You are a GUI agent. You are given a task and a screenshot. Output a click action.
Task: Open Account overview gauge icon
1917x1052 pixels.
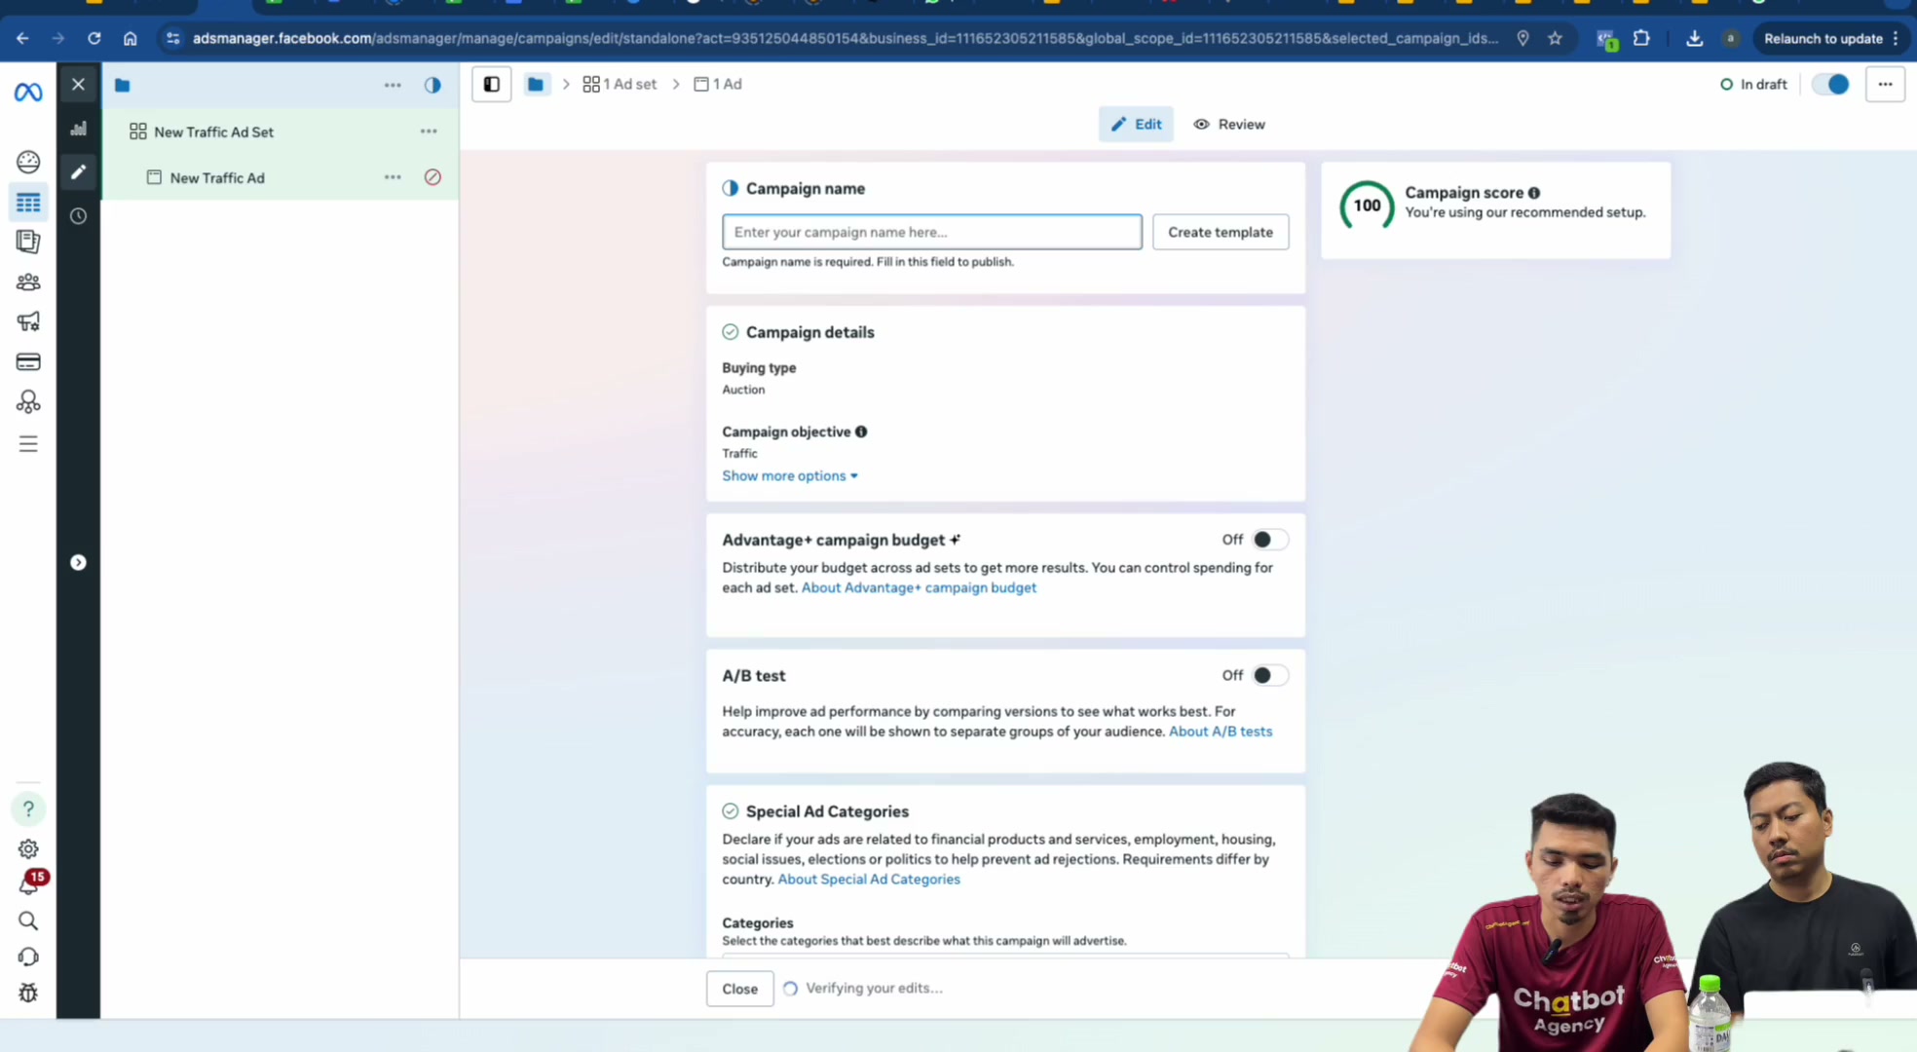[x=28, y=162]
